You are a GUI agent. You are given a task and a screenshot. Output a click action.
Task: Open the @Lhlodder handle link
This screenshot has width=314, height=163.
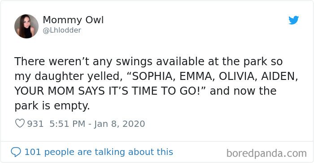point(62,30)
